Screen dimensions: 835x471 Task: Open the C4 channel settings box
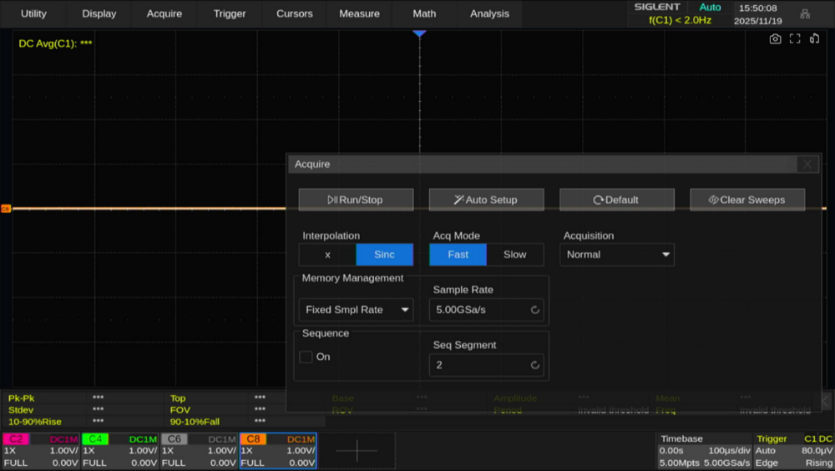tap(119, 451)
